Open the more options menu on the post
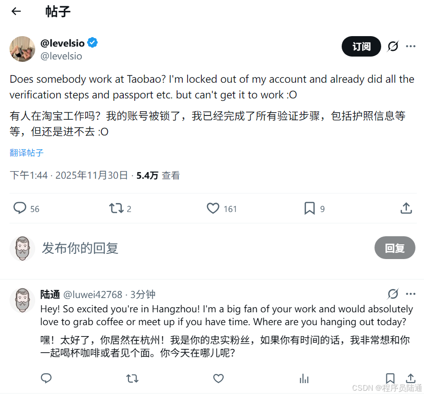Image resolution: width=424 pixels, height=395 pixels. tap(411, 46)
